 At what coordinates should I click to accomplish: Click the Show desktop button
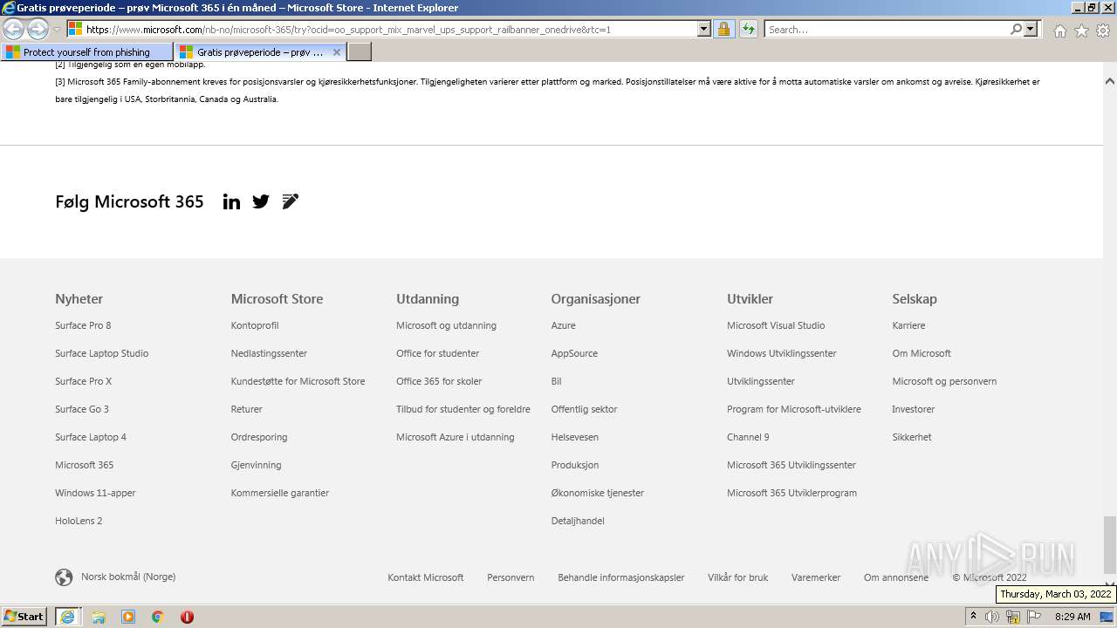tap(1107, 617)
